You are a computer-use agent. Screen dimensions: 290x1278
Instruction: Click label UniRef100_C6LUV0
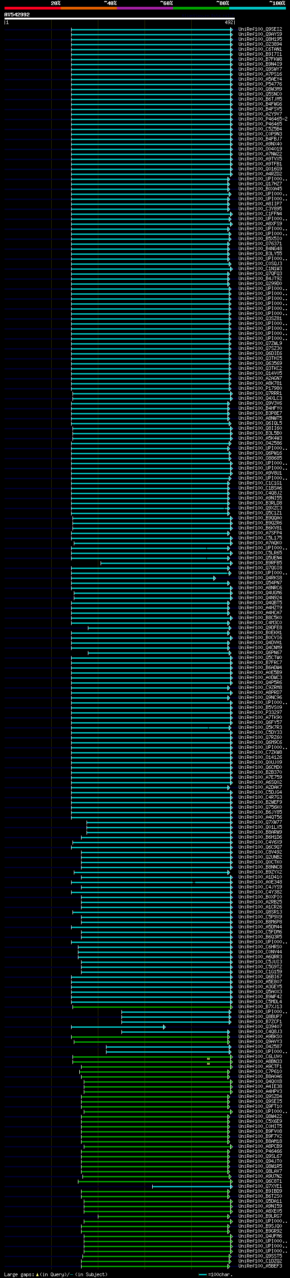(x=260, y=1056)
